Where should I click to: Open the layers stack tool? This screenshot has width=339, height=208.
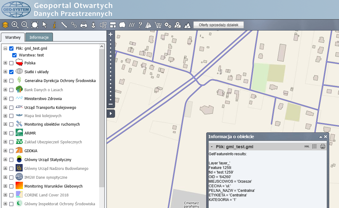tap(5, 25)
